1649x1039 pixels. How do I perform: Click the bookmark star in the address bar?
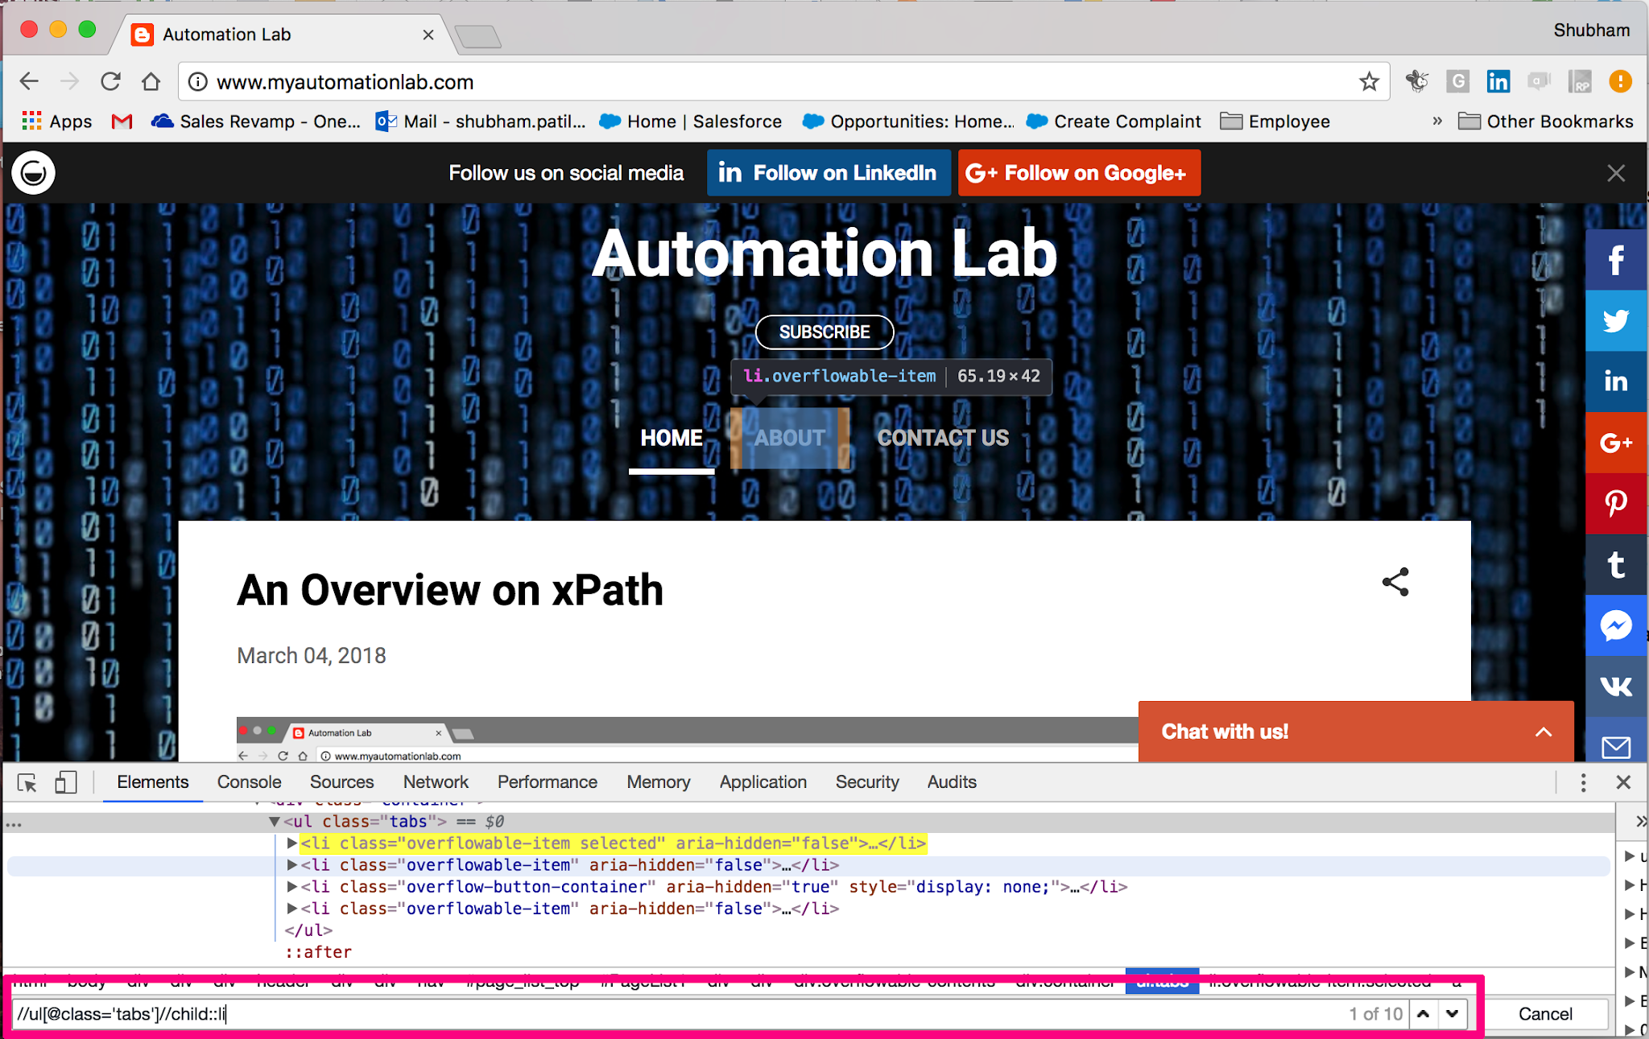click(x=1369, y=81)
